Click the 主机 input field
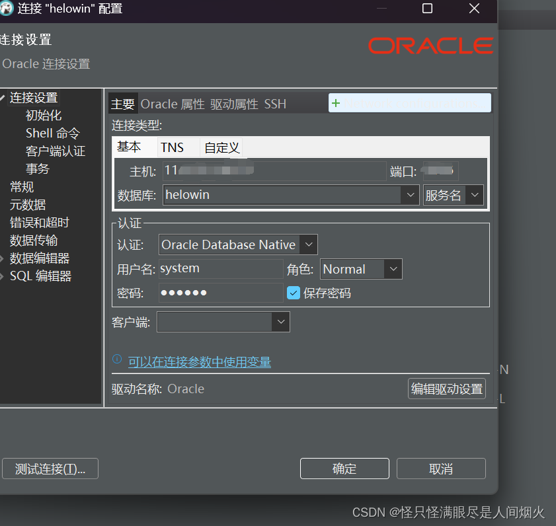This screenshot has width=556, height=526. [274, 171]
